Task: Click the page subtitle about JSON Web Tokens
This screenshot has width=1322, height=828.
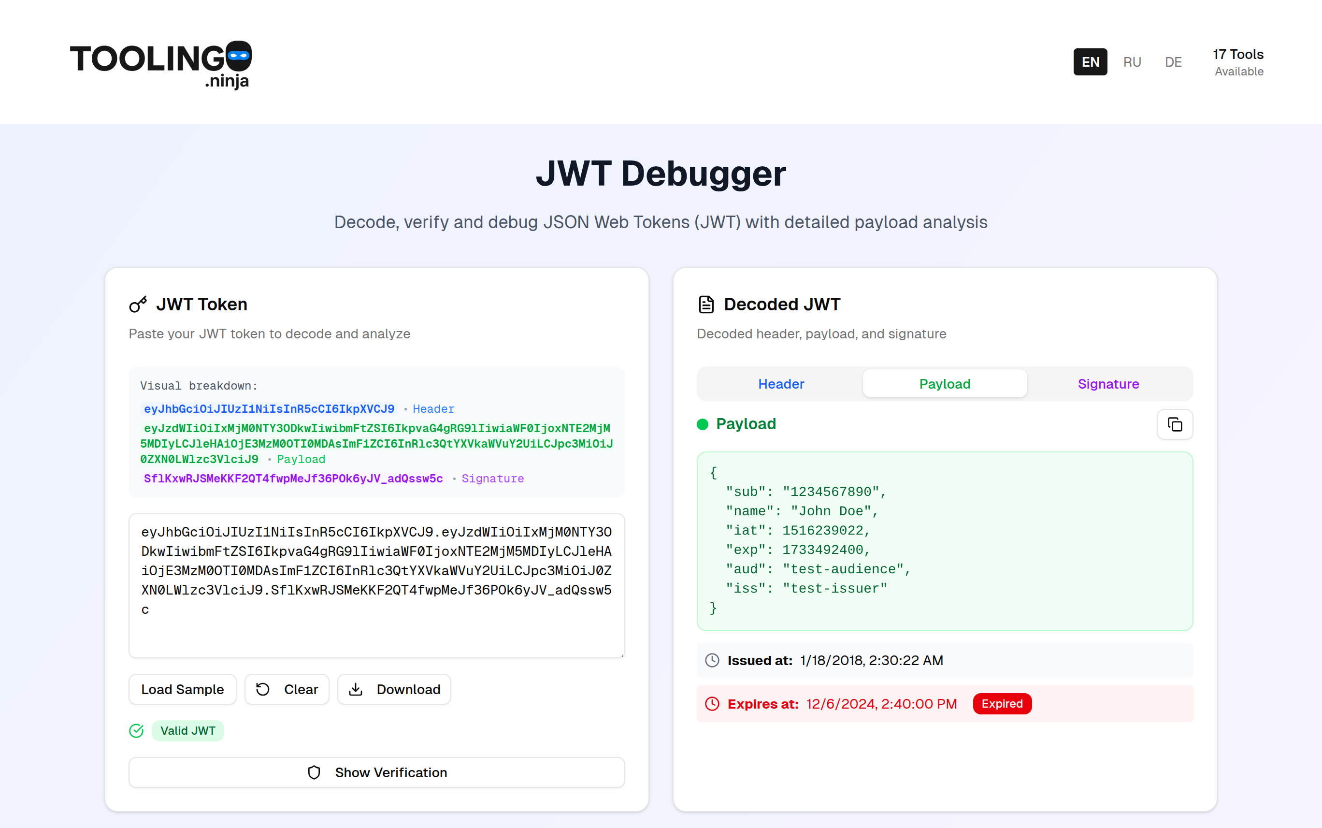Action: click(661, 222)
